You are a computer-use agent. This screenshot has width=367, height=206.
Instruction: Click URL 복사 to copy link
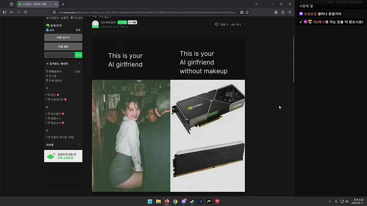pyautogui.click(x=236, y=25)
